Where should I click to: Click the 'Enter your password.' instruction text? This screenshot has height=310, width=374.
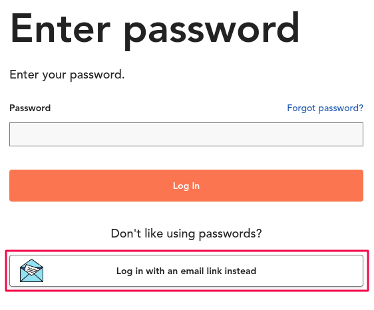tap(67, 75)
